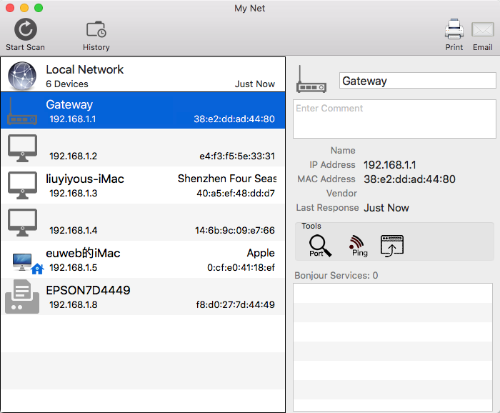This screenshot has width=500, height=413.
Task: Select the euweb的iMac device name
Action: tap(83, 253)
